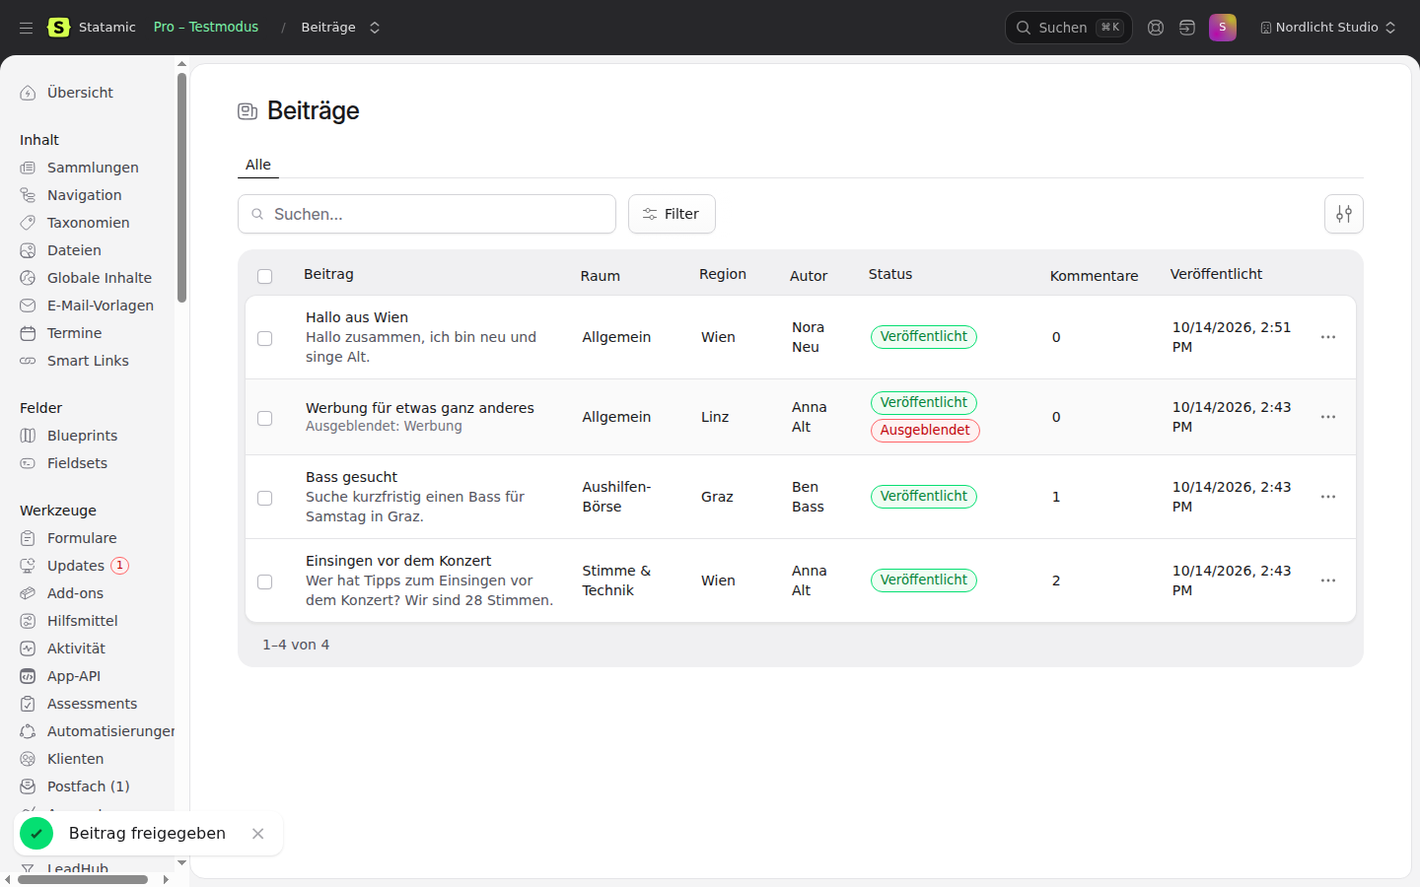Open the 'Hallo aus Wien' entry
Screen dimensions: 1420x887
coord(357,317)
